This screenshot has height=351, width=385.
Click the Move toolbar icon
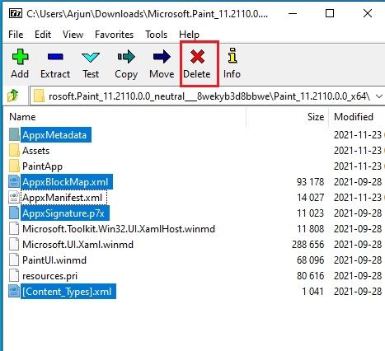coord(162,57)
